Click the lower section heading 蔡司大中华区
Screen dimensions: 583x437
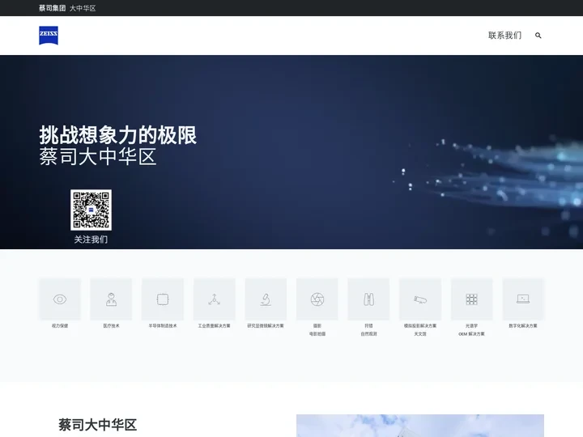pos(98,425)
